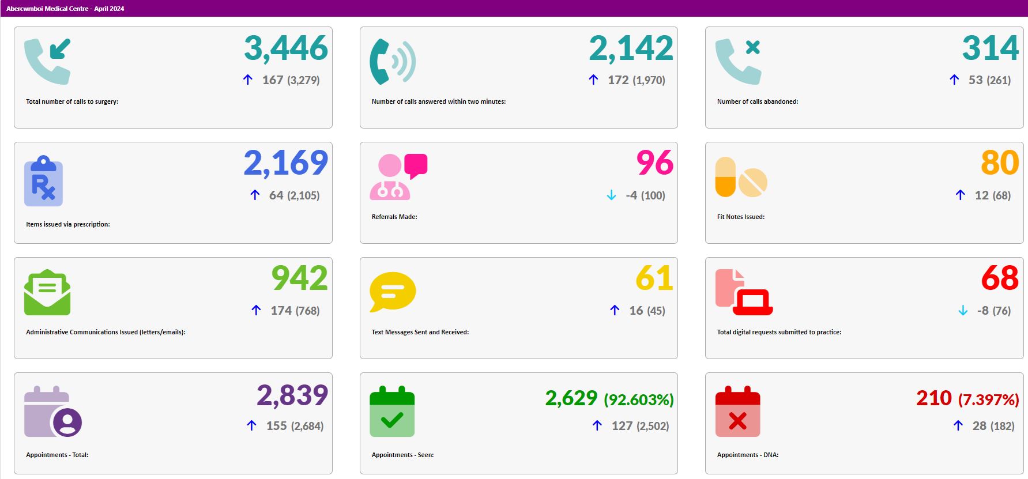
Task: Click the 'Appointments - DNA:' label
Action: 748,455
